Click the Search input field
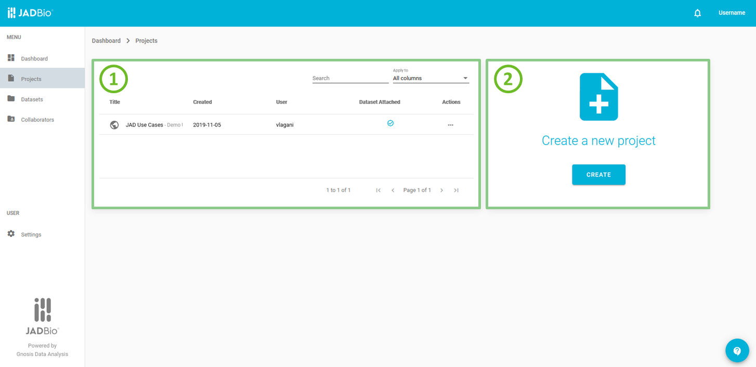This screenshot has height=367, width=756. click(350, 78)
